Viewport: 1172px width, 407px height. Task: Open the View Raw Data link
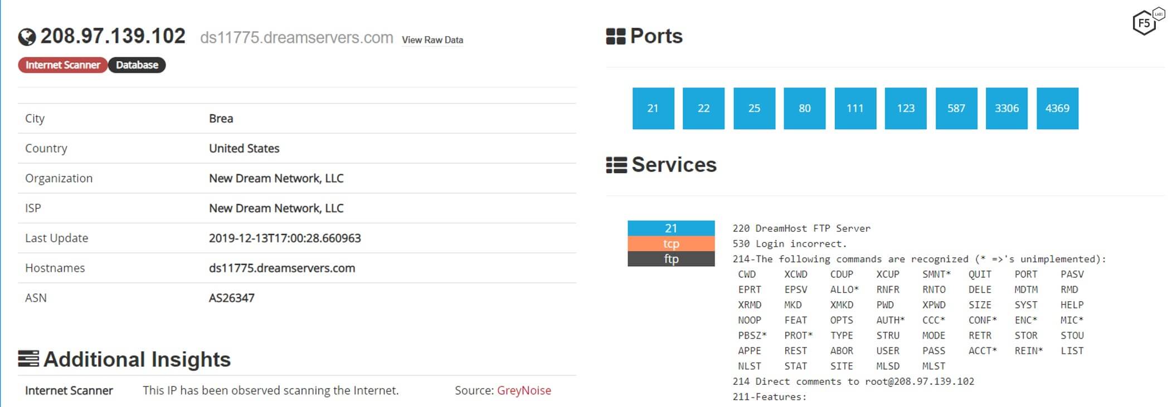click(432, 40)
